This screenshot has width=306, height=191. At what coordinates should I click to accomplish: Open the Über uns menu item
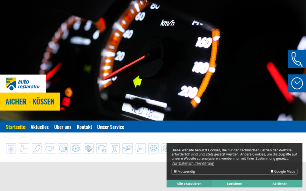click(x=63, y=127)
